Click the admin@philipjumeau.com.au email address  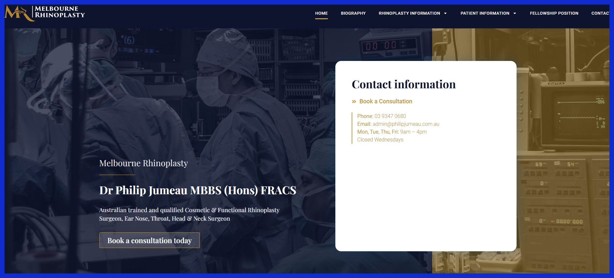[x=406, y=124]
